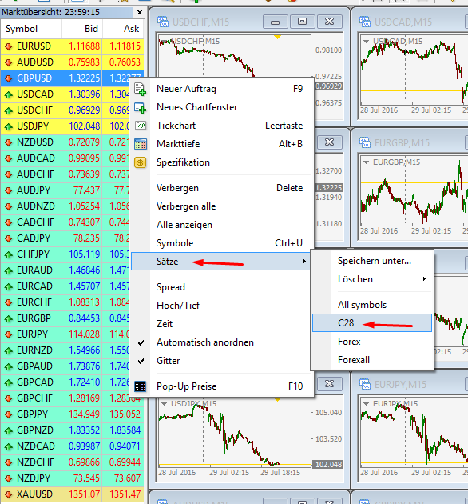
Task: Minimize the USDCHF,M15 chart window
Action: [275, 22]
